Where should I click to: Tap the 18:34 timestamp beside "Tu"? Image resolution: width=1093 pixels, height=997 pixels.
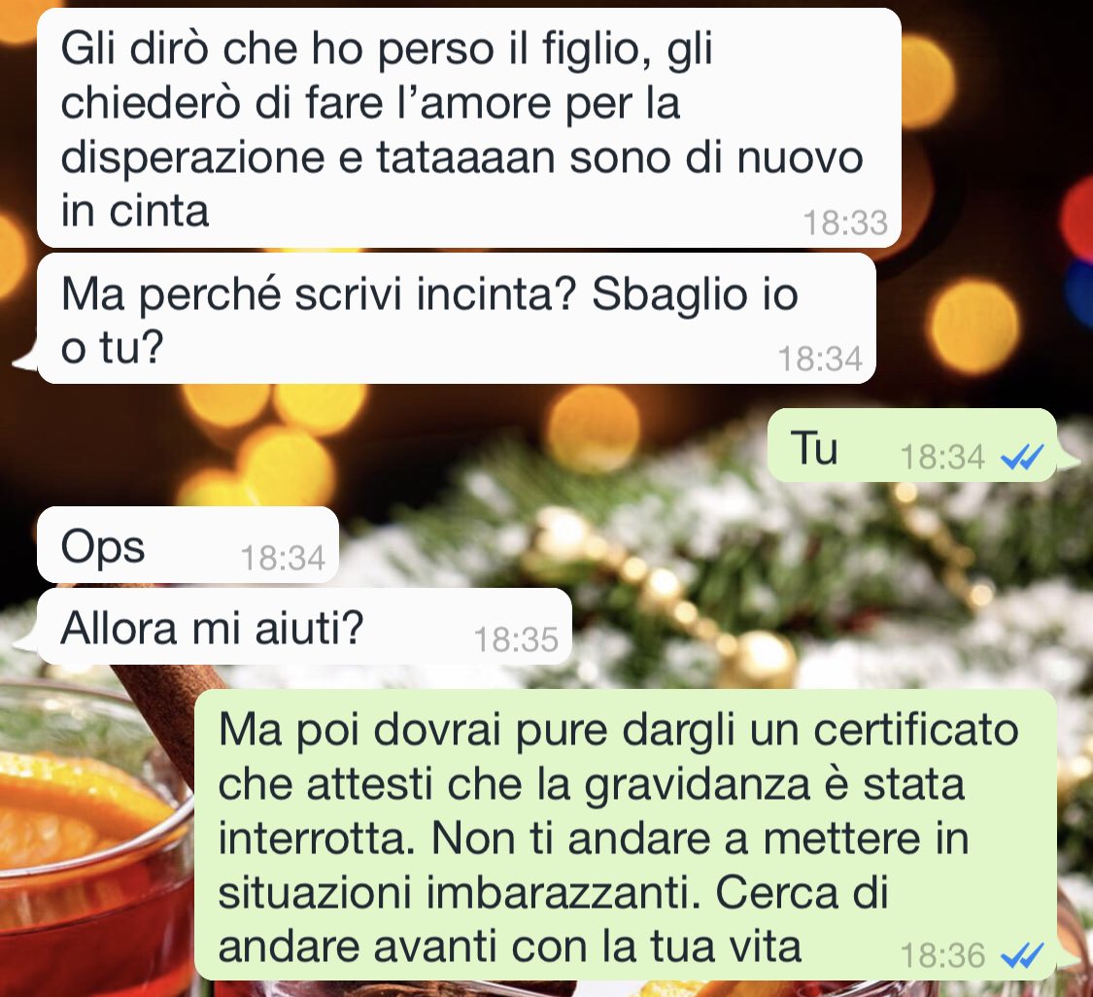942,458
